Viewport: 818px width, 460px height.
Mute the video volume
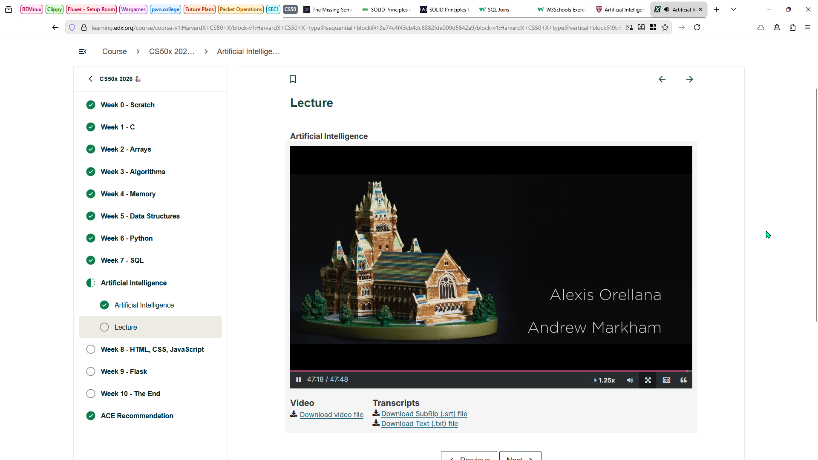(630, 380)
